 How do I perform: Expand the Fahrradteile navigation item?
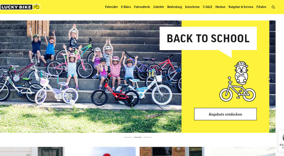[142, 7]
